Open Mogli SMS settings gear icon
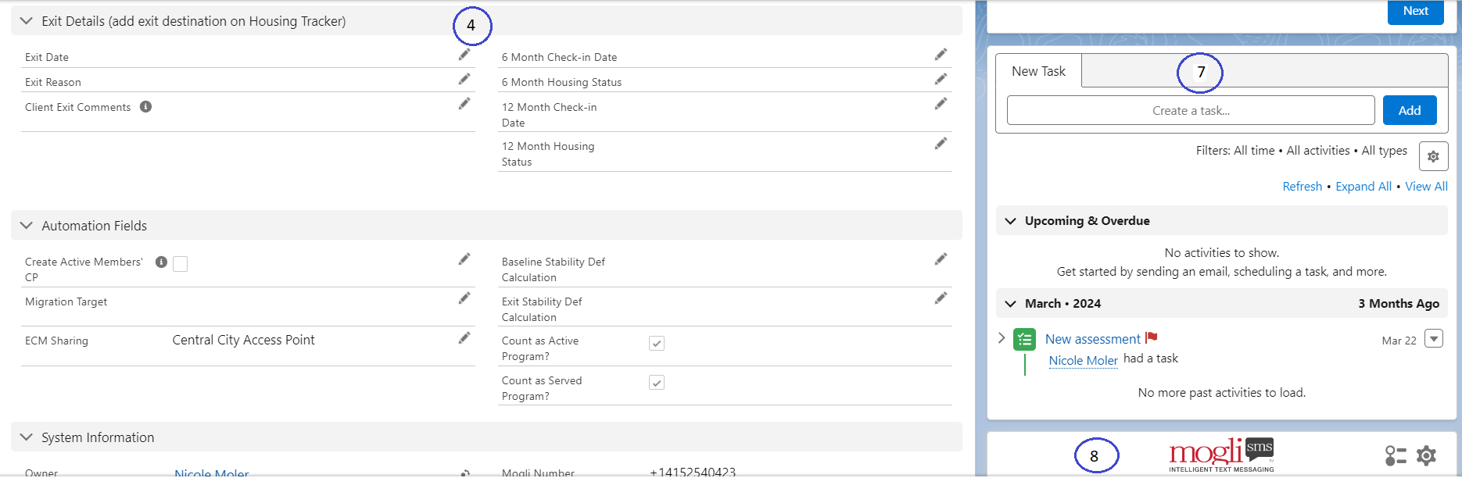The width and height of the screenshot is (1462, 478). tap(1427, 455)
